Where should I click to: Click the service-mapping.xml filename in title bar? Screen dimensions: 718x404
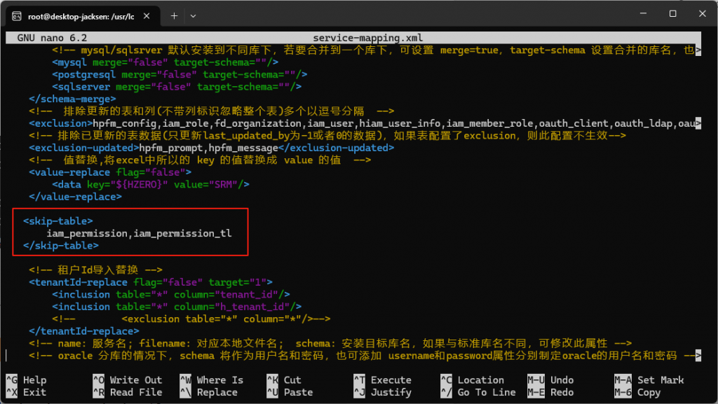(x=367, y=38)
